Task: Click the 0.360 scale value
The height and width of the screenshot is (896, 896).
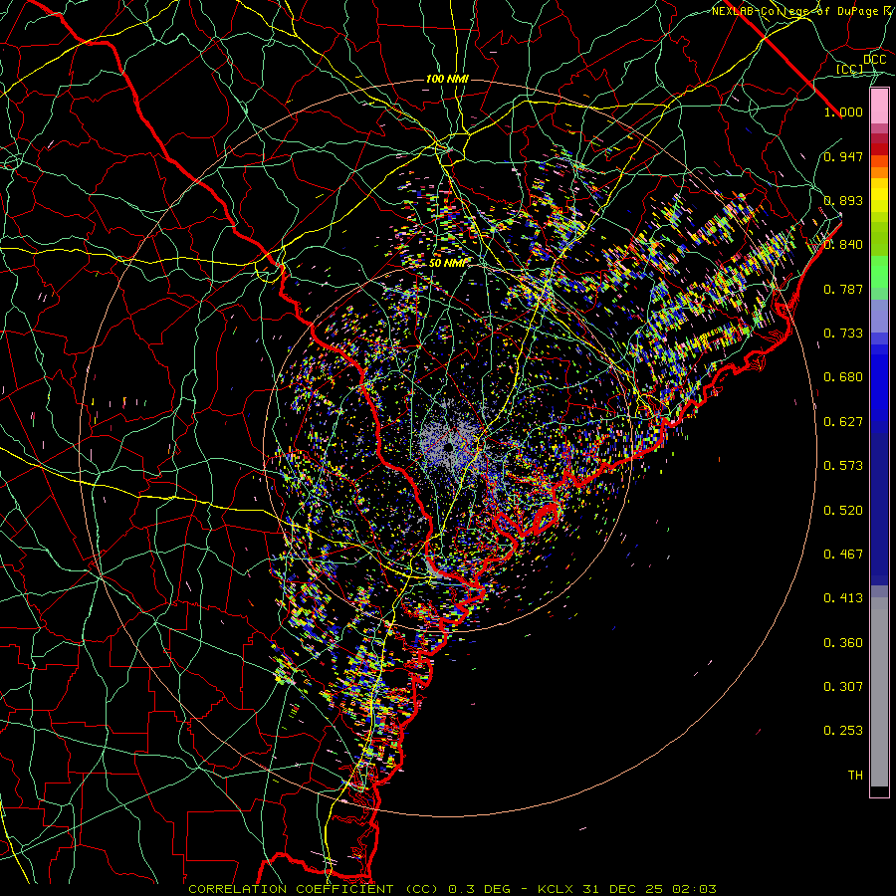Action: [843, 643]
